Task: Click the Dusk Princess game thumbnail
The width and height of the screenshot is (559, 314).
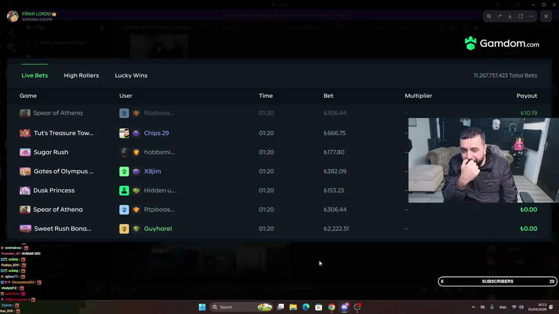Action: [x=25, y=191]
